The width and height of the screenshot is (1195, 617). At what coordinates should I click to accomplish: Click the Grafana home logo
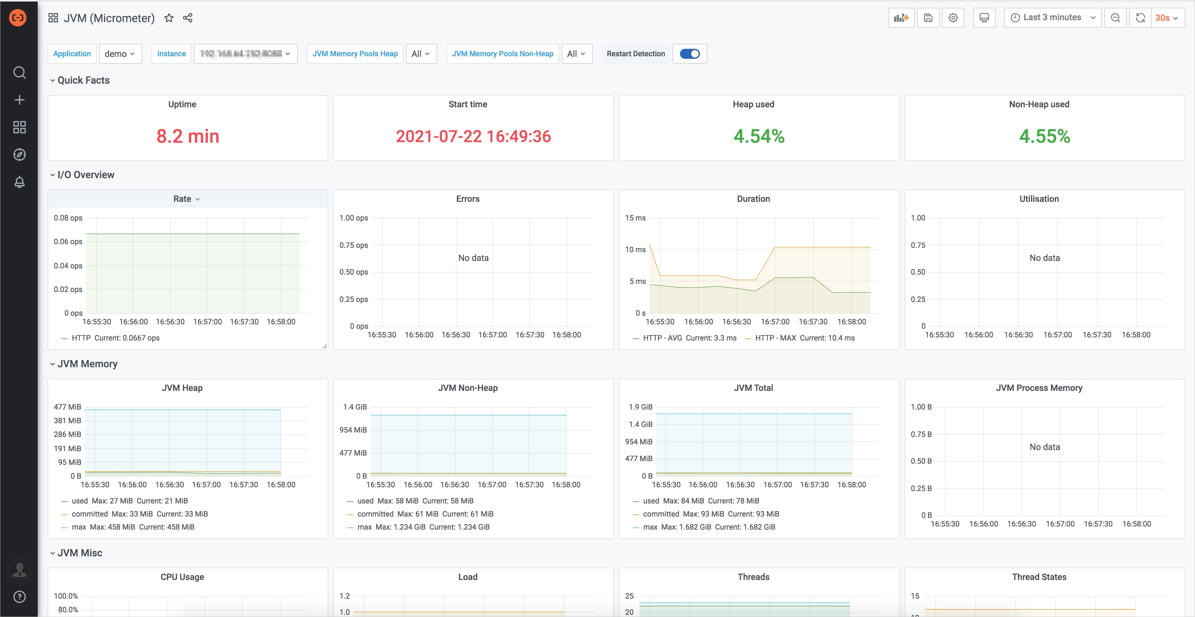[18, 18]
